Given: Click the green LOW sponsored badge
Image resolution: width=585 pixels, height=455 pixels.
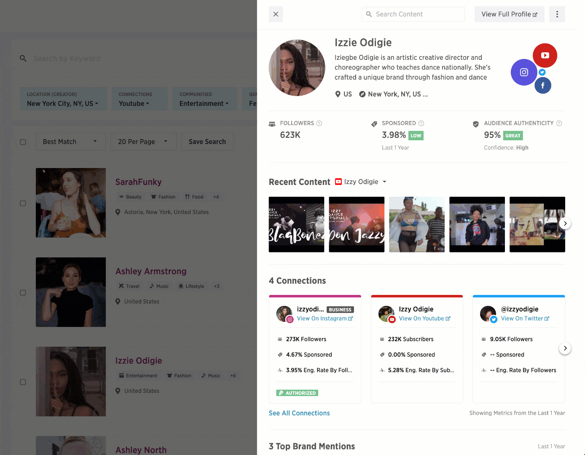Looking at the screenshot, I should pyautogui.click(x=416, y=136).
